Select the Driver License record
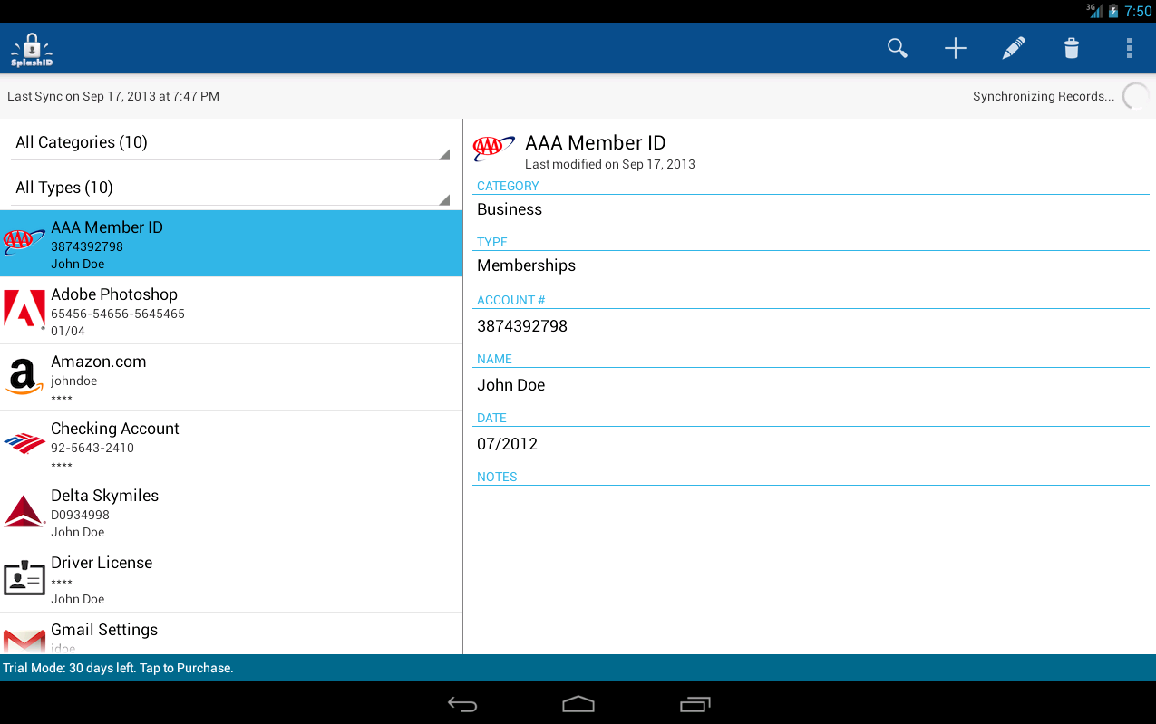This screenshot has width=1156, height=724. 231,579
